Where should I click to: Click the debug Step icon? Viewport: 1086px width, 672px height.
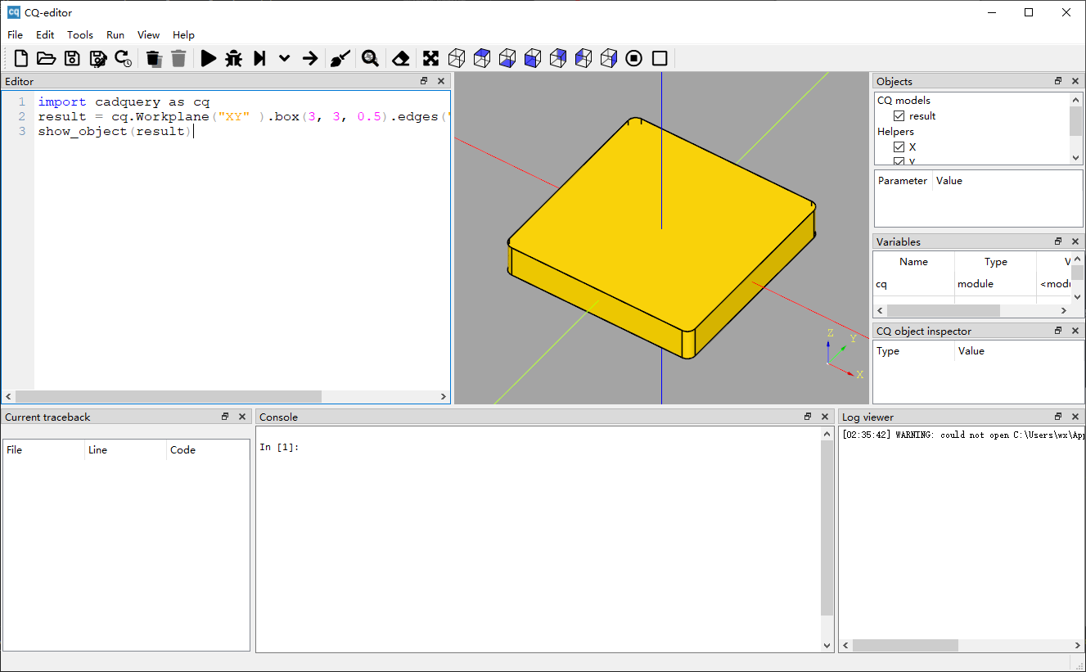[x=259, y=58]
